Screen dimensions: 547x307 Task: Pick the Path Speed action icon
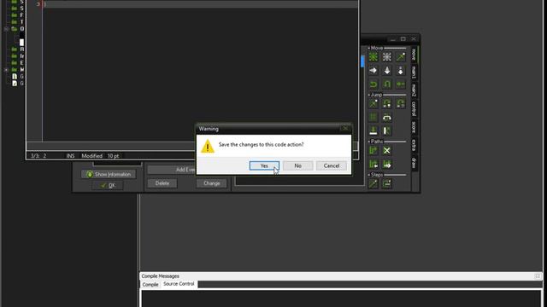point(387,164)
